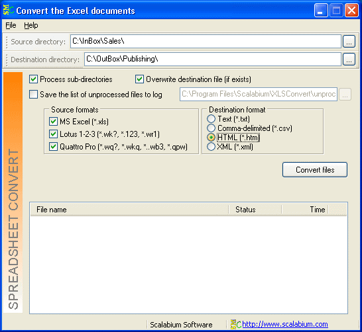Start conversion with Convert files button

coord(315,170)
